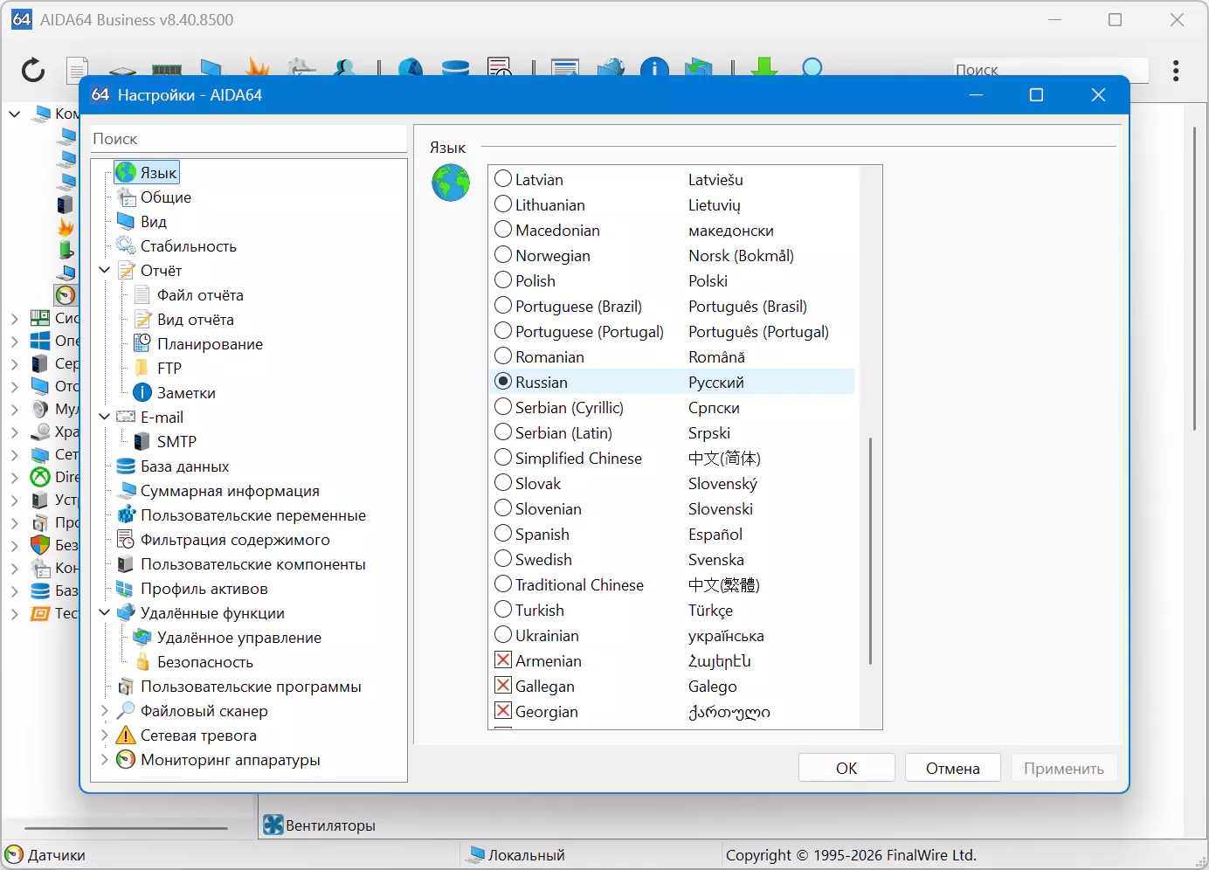Confirm settings with the OK button
This screenshot has height=870, width=1209.
coord(846,768)
